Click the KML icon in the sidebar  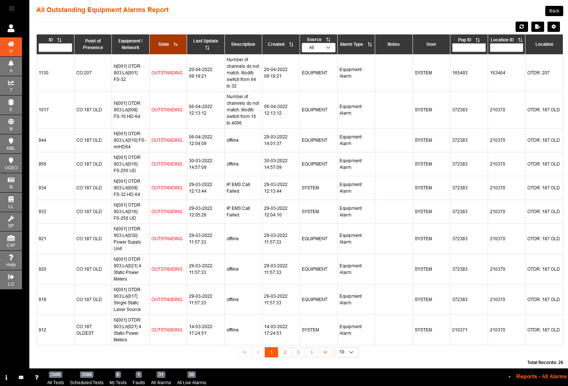click(x=11, y=144)
